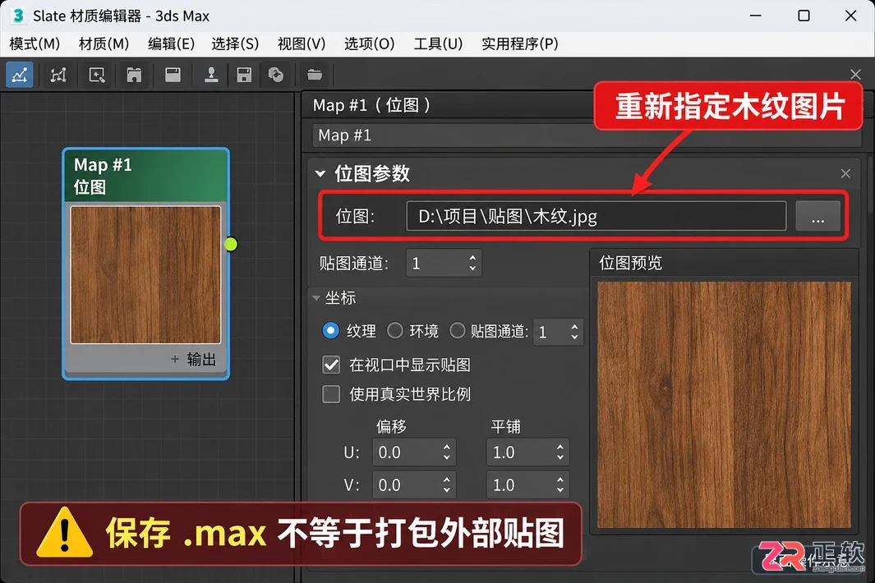Select the graph tool highlighted in blue
The height and width of the screenshot is (583, 875).
pyautogui.click(x=20, y=75)
